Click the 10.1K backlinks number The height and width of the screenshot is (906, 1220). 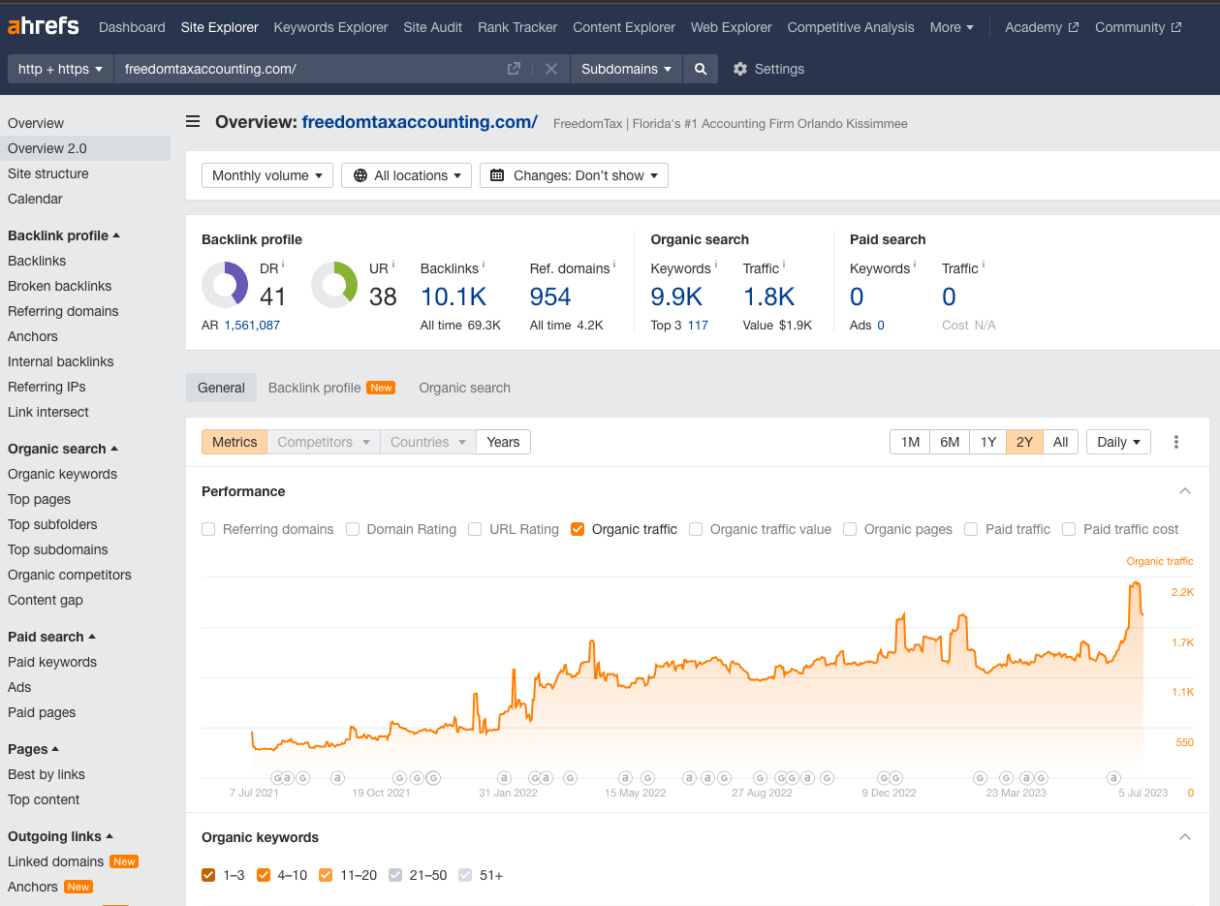click(x=454, y=297)
